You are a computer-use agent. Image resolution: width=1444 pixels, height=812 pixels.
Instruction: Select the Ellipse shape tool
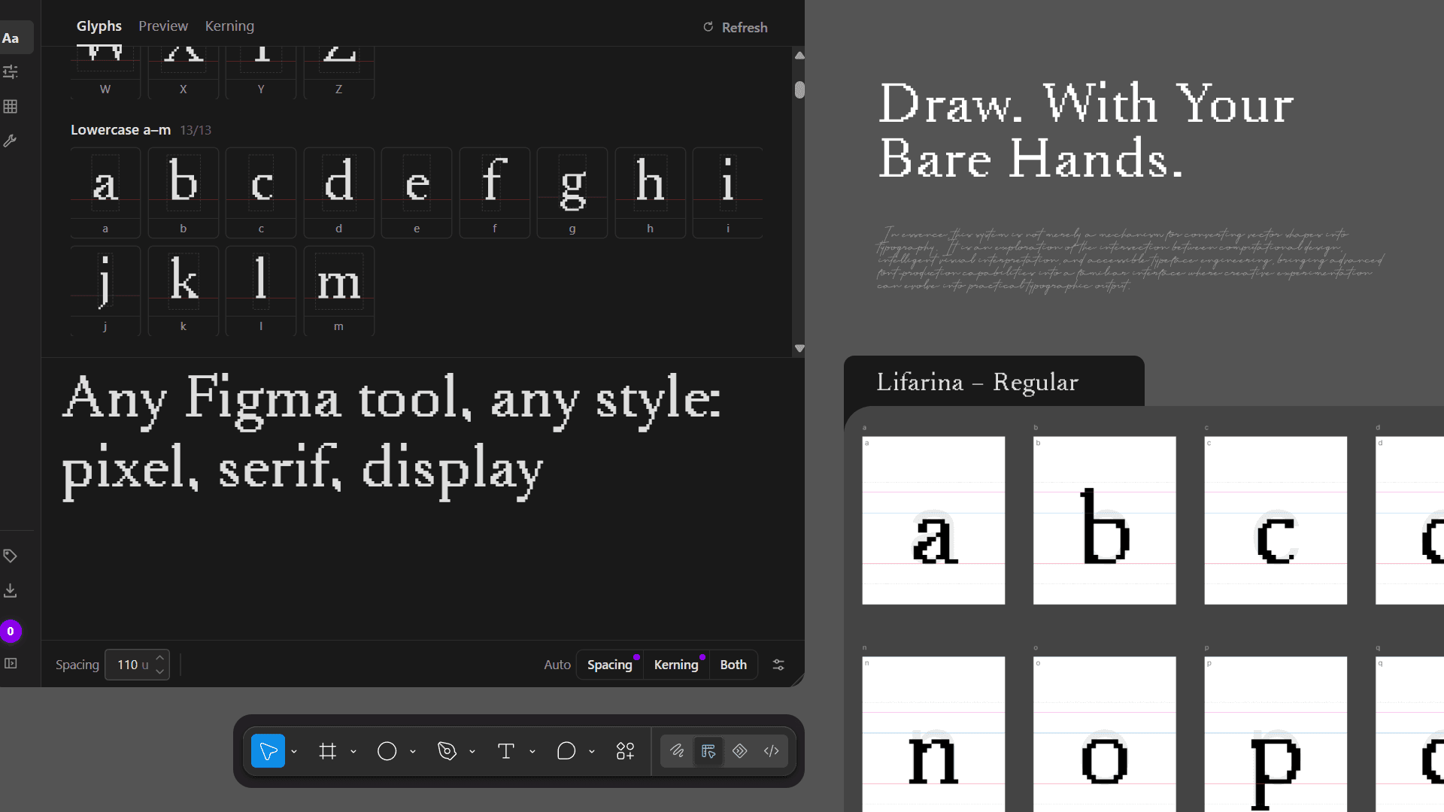[x=387, y=751]
